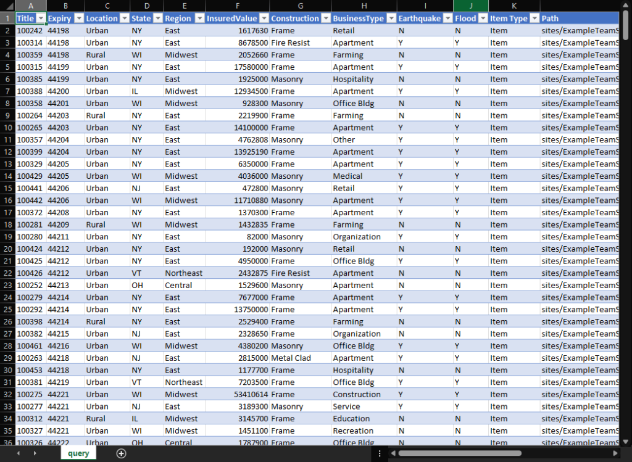Click the vertical scrollbar down arrow
Viewport: 632px width, 462px height.
pos(626,442)
